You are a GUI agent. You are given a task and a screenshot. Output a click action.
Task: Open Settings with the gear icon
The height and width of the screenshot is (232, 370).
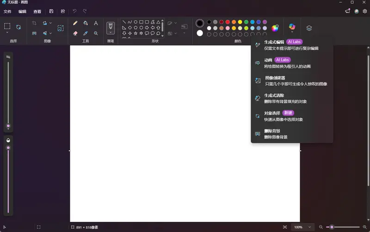point(365,11)
